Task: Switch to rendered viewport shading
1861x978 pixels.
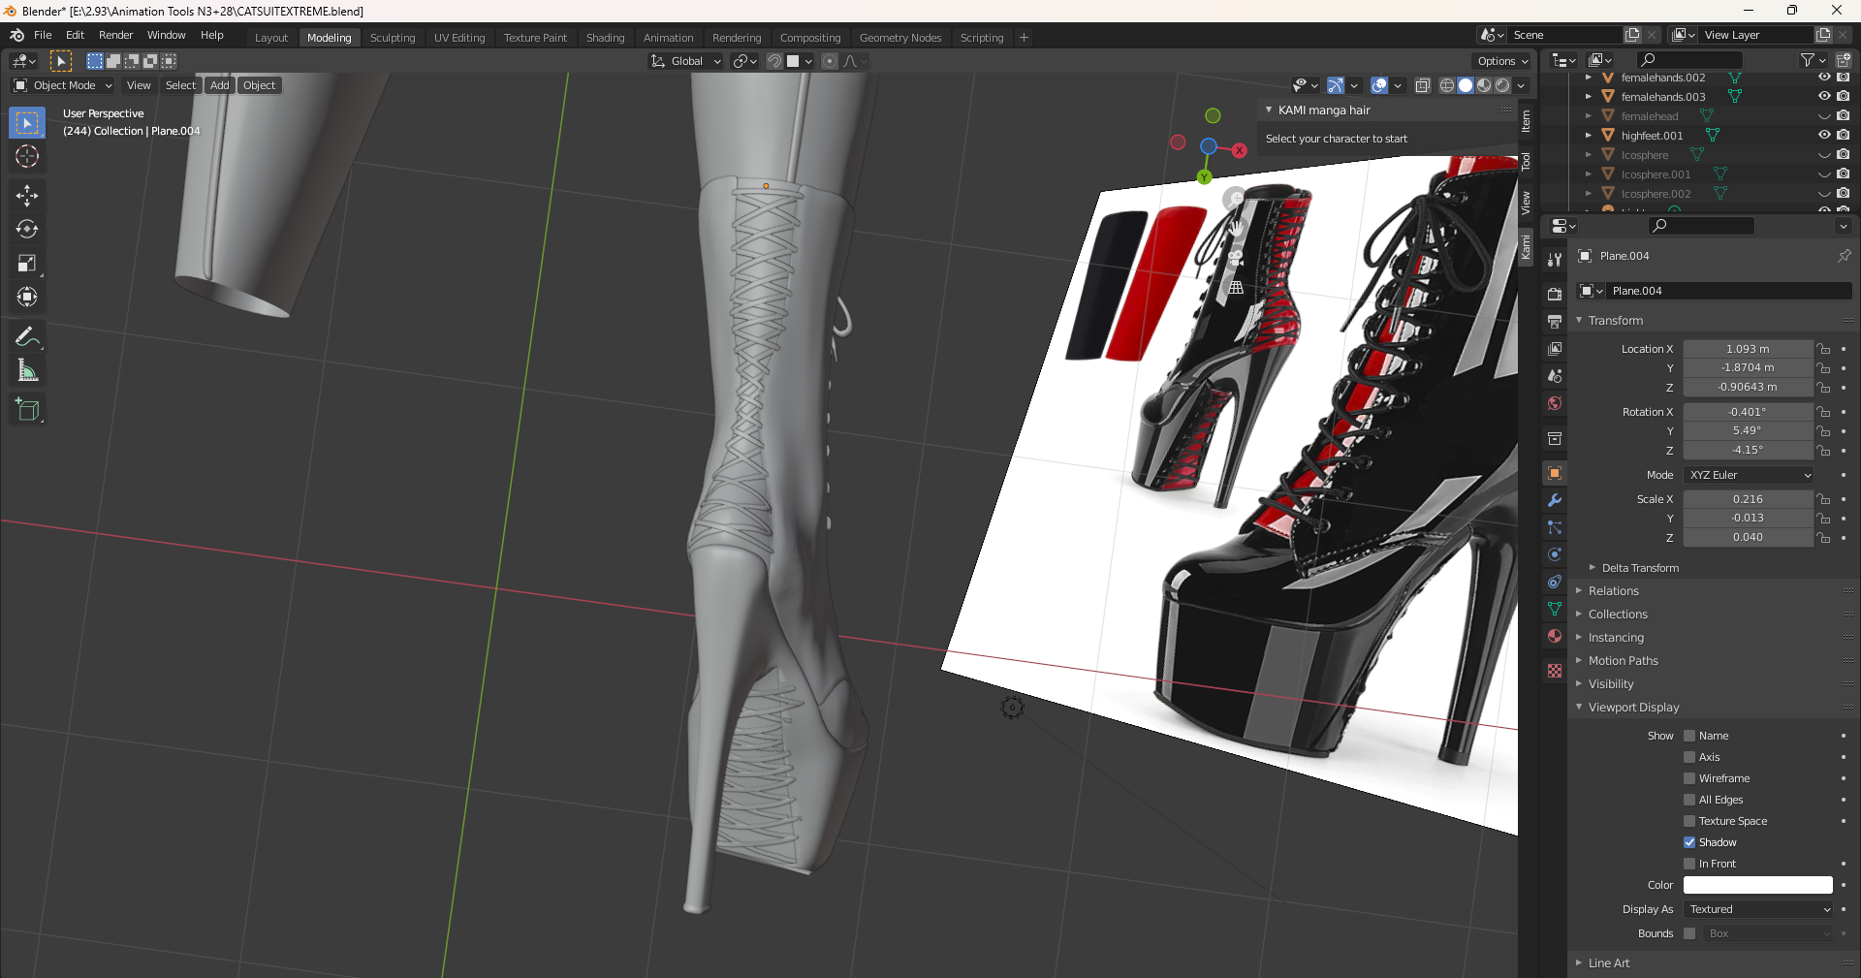Action: pos(1502,85)
